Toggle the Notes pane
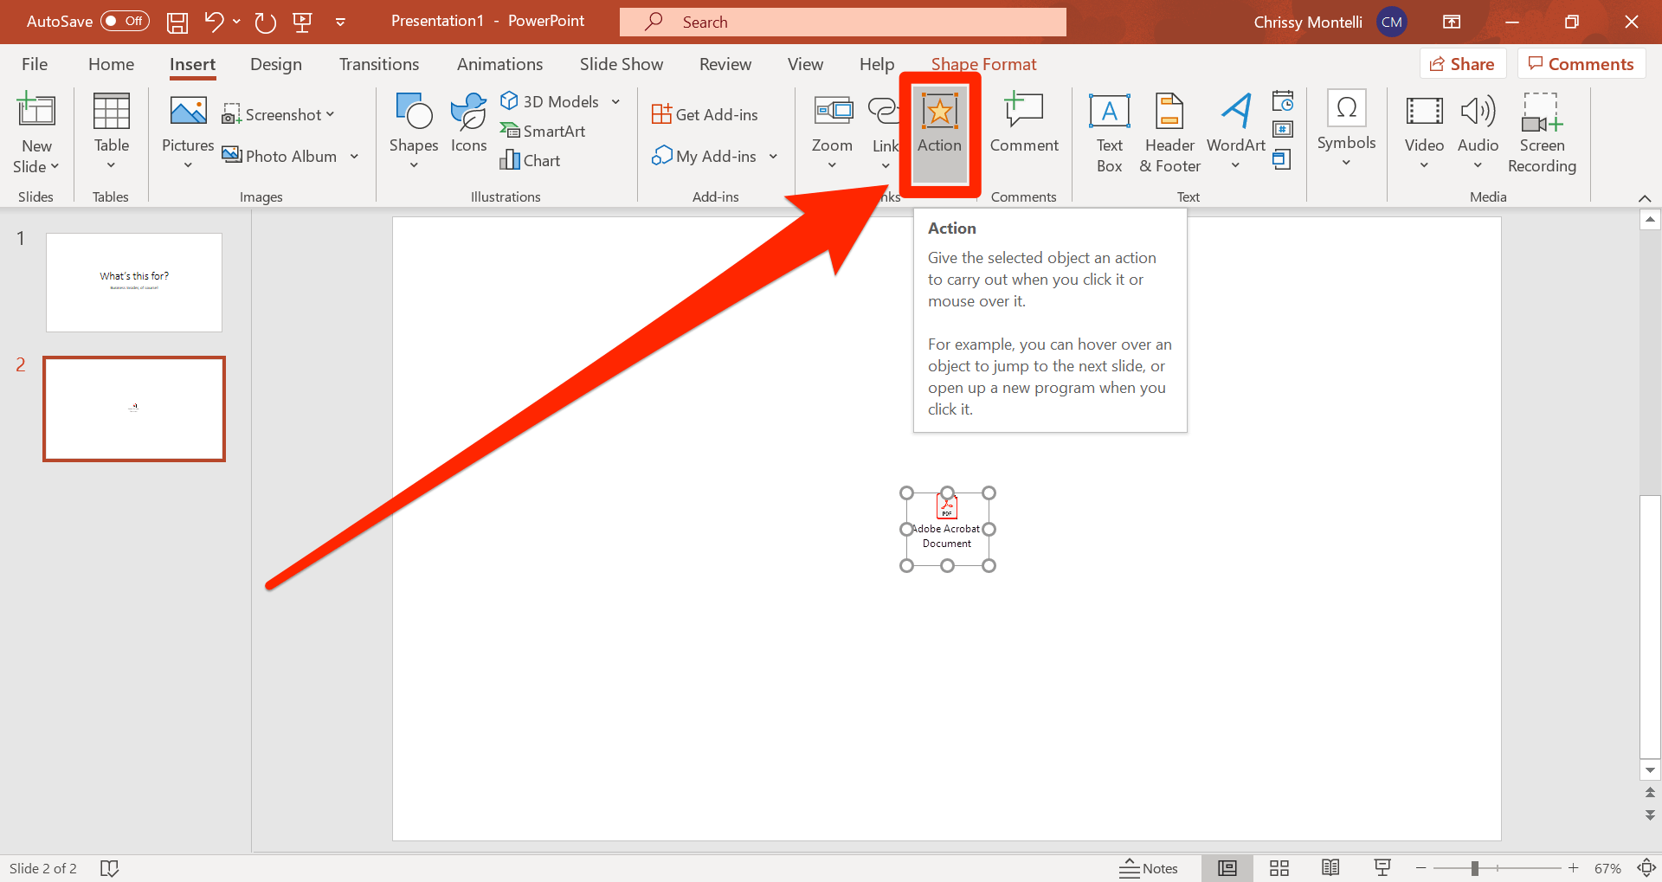The height and width of the screenshot is (882, 1662). (1149, 868)
